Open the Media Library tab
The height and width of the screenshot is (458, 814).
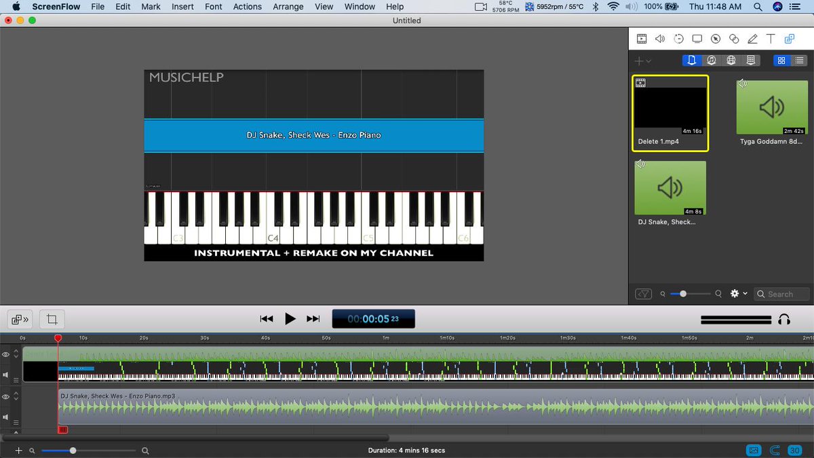pos(789,39)
